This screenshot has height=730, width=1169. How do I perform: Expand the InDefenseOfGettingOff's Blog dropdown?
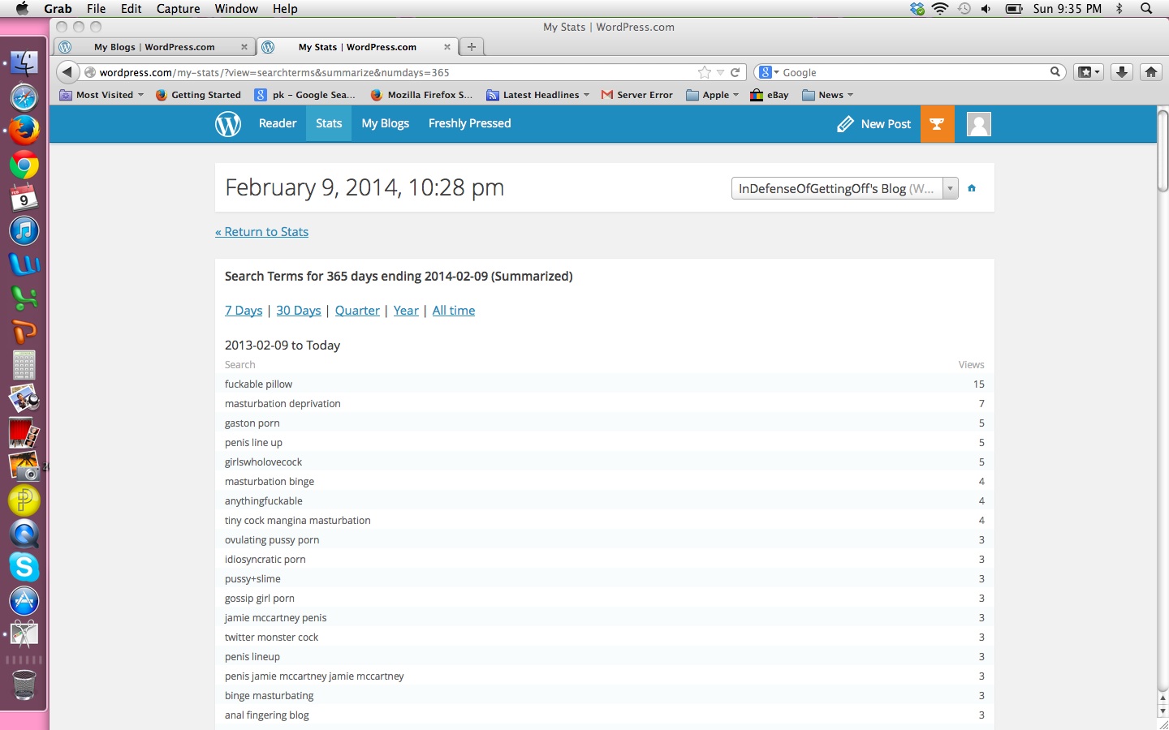pyautogui.click(x=844, y=188)
